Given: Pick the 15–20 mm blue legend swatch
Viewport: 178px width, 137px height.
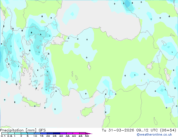Looking at the screenshot, I should click(44, 133).
